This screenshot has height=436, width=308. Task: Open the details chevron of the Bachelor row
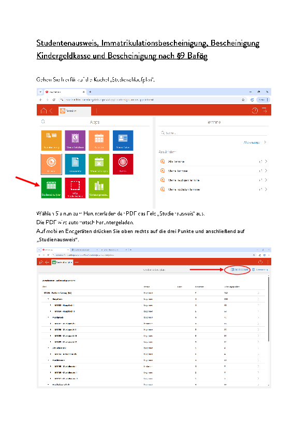[x=258, y=293]
